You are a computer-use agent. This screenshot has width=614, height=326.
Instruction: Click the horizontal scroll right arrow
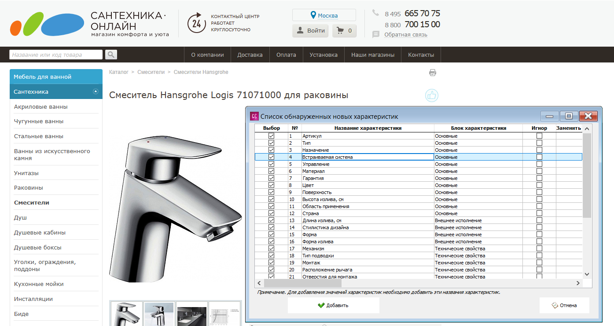[x=578, y=283]
